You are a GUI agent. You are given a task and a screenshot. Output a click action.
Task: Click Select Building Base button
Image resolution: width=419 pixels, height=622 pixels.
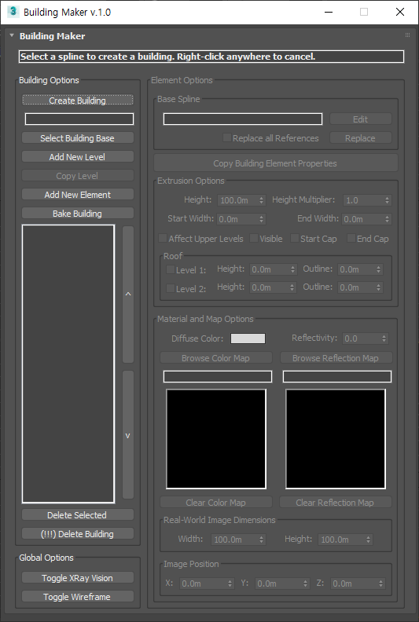[78, 138]
